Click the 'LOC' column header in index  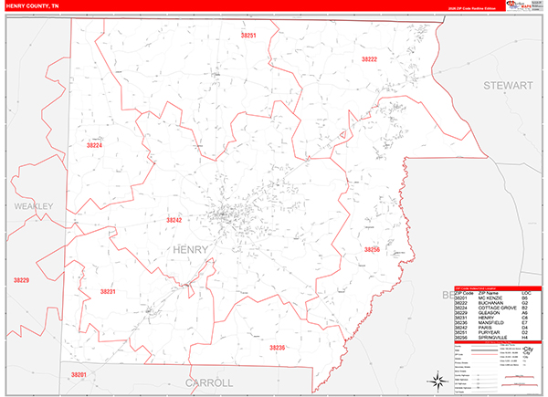526,293
